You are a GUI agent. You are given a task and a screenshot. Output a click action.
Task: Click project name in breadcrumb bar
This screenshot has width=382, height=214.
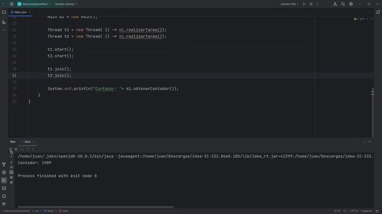click(17, 211)
